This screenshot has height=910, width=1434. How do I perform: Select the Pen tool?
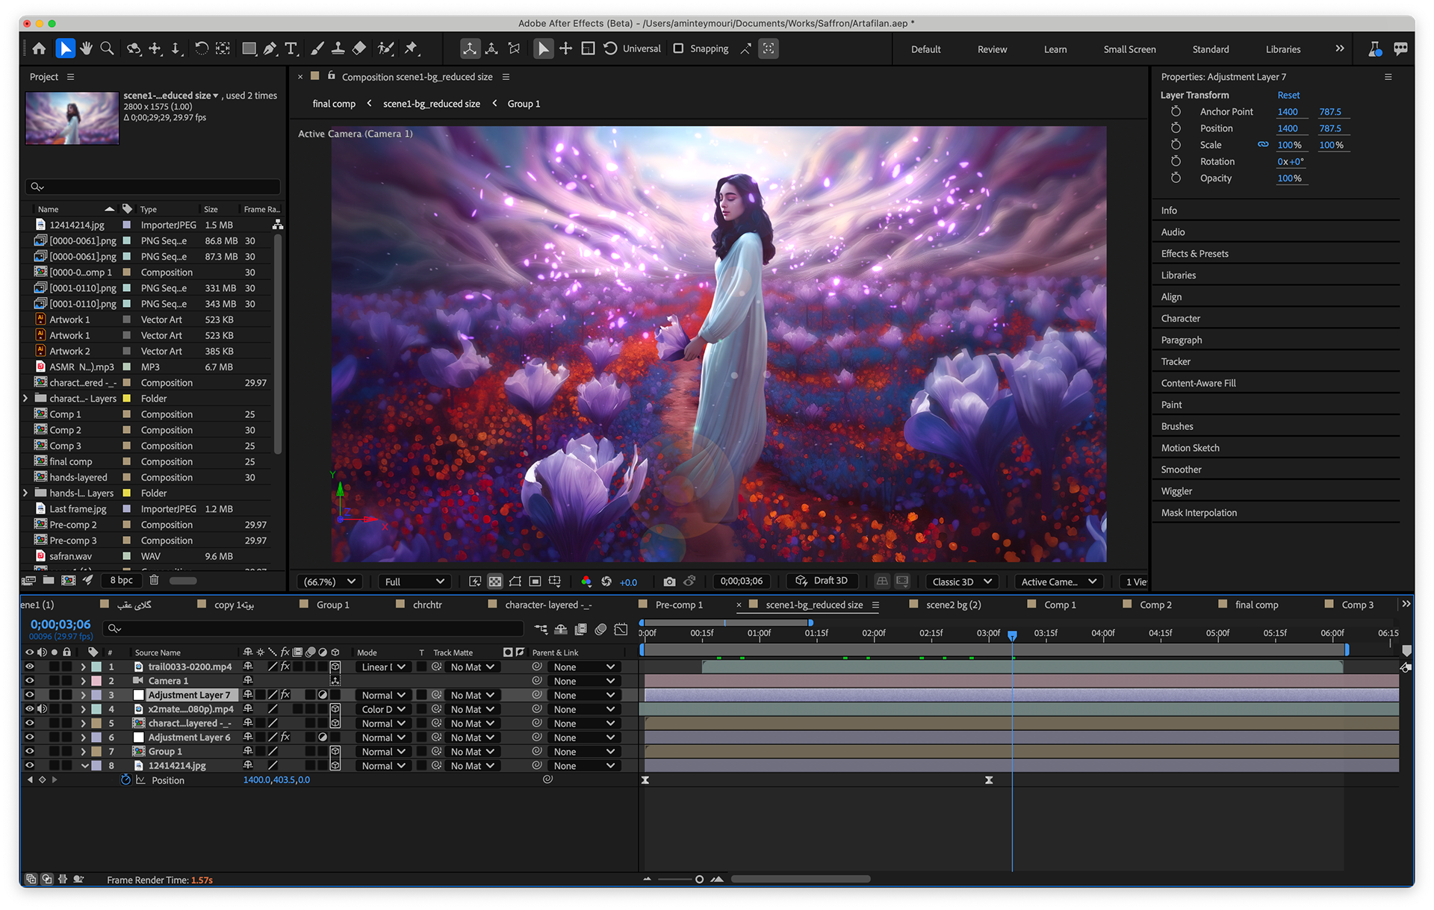pyautogui.click(x=270, y=49)
